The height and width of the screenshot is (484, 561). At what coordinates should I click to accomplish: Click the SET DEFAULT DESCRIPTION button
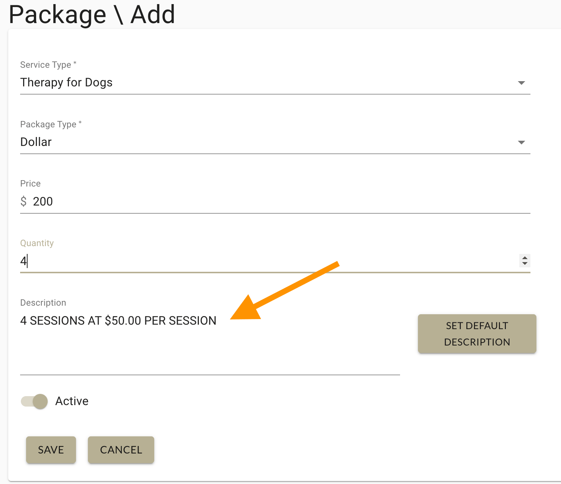[477, 334]
